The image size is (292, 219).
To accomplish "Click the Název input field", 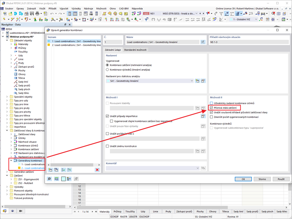I will 163,42.
